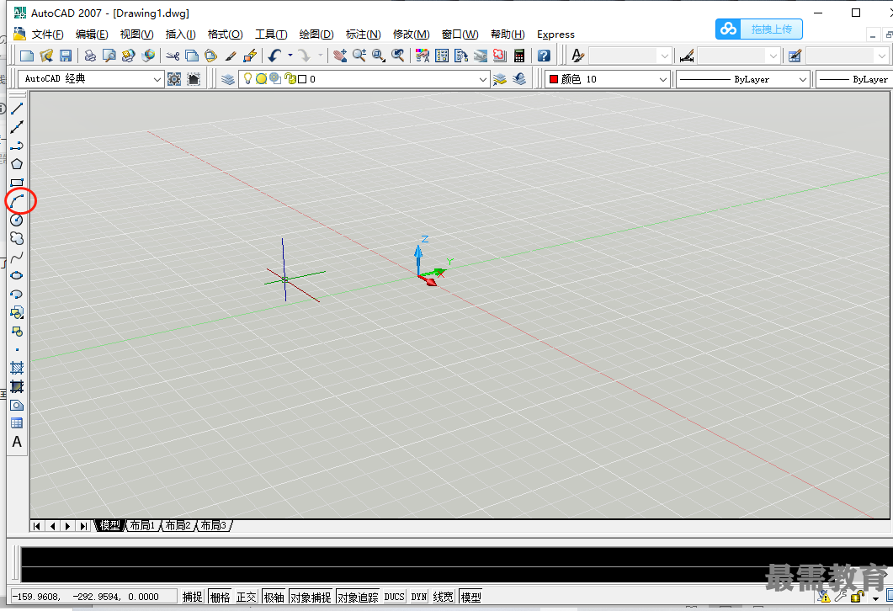Switch to the 布局2 layout tab
The image size is (893, 611).
[x=178, y=525]
